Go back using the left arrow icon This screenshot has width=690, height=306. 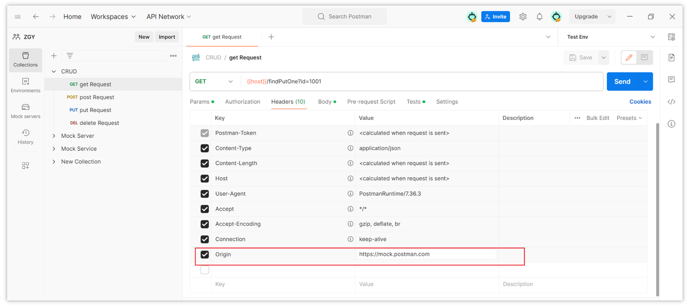(36, 17)
